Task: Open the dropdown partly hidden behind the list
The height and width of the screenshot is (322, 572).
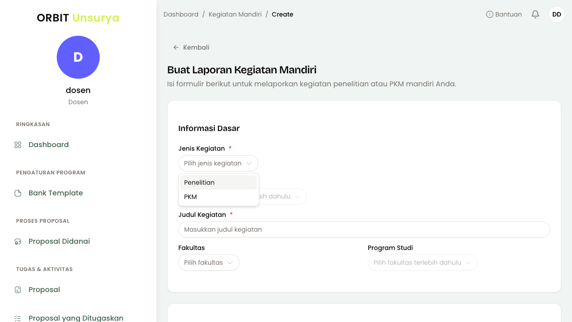Action: pyautogui.click(x=283, y=196)
